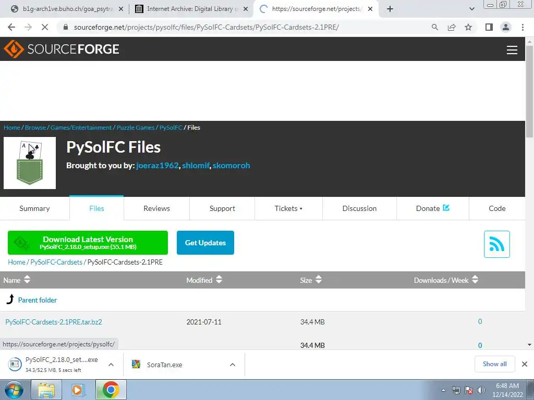Close the b1g-arch1ve.buho.ch tab

tap(121, 9)
